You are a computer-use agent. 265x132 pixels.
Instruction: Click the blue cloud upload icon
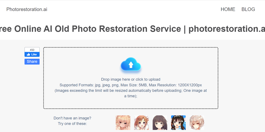[131, 64]
